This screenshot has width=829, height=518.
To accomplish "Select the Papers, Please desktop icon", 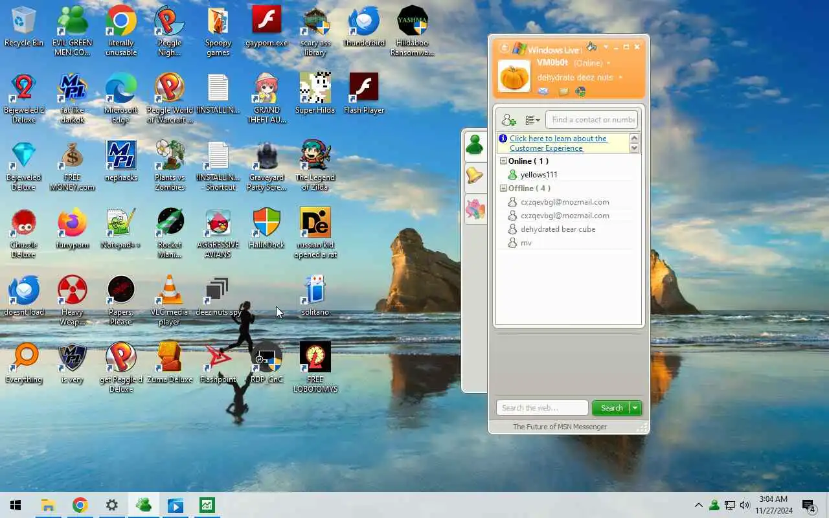I will [121, 300].
